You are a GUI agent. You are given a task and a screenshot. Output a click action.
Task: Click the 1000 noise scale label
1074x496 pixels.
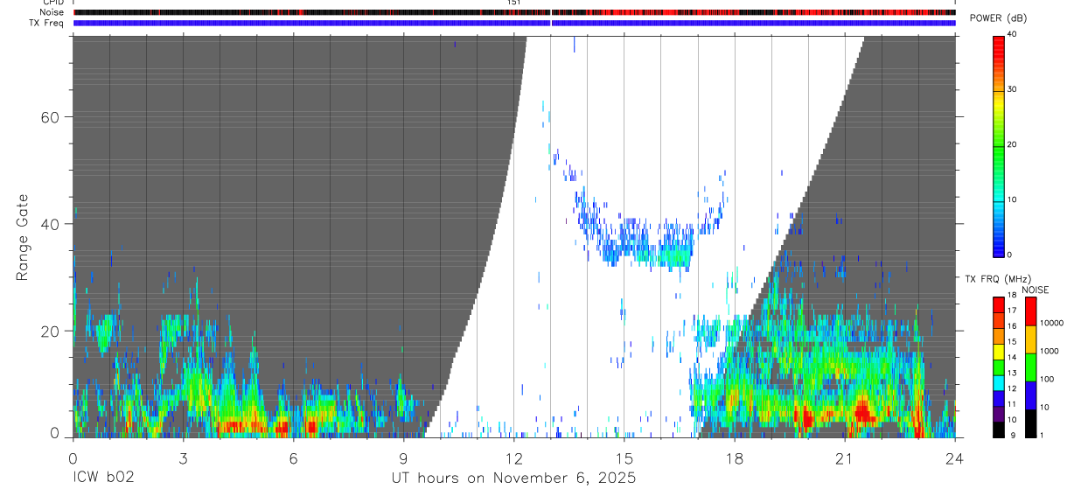(1050, 351)
